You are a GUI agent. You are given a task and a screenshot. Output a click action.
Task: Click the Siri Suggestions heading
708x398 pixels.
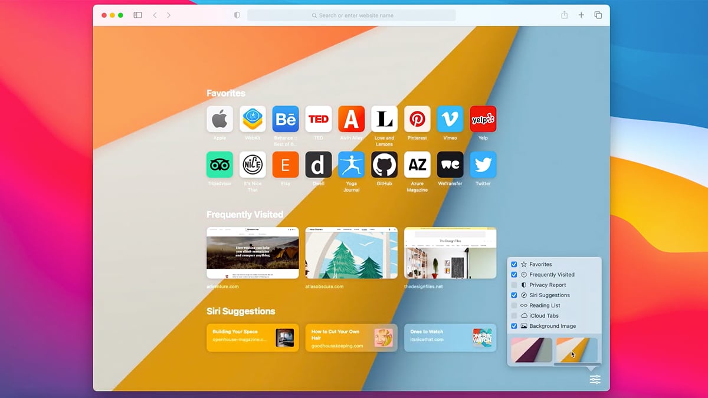pyautogui.click(x=241, y=311)
